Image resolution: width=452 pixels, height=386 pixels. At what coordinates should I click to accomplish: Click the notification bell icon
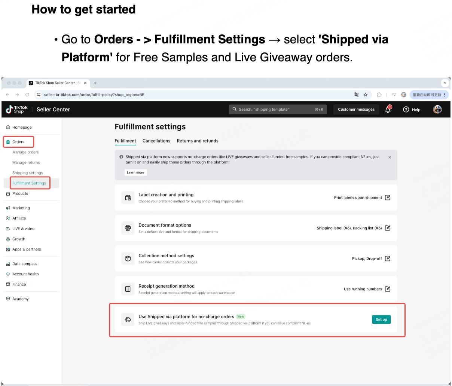388,110
